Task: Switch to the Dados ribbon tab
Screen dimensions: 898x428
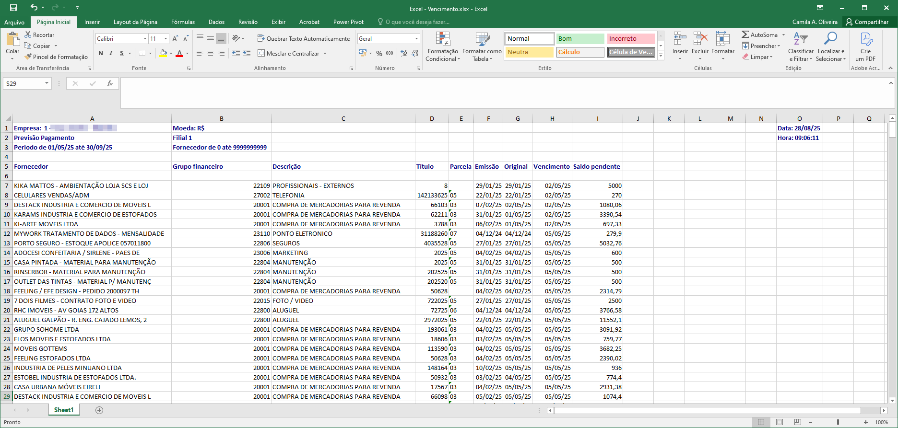Action: (x=216, y=22)
